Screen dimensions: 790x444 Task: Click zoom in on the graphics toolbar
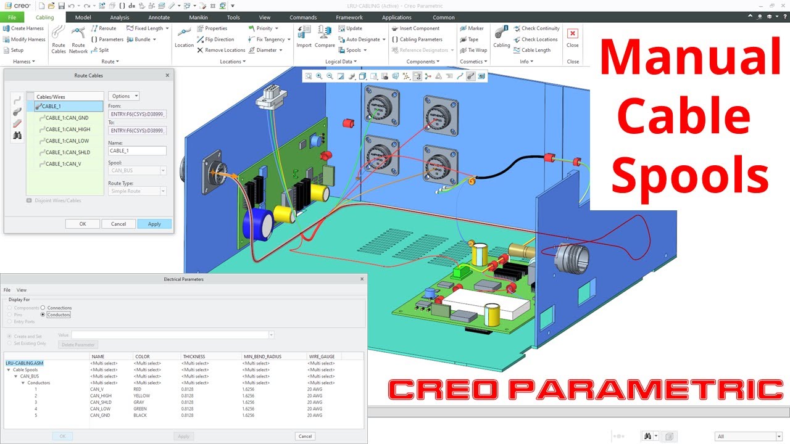tap(319, 76)
